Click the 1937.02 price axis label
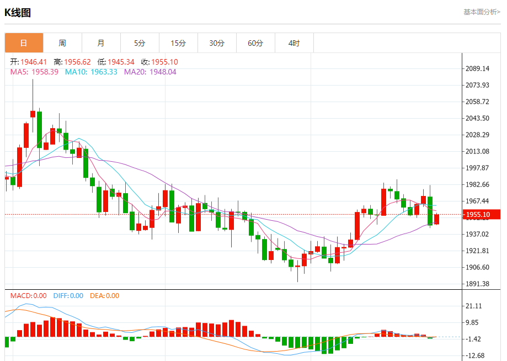 [477, 234]
